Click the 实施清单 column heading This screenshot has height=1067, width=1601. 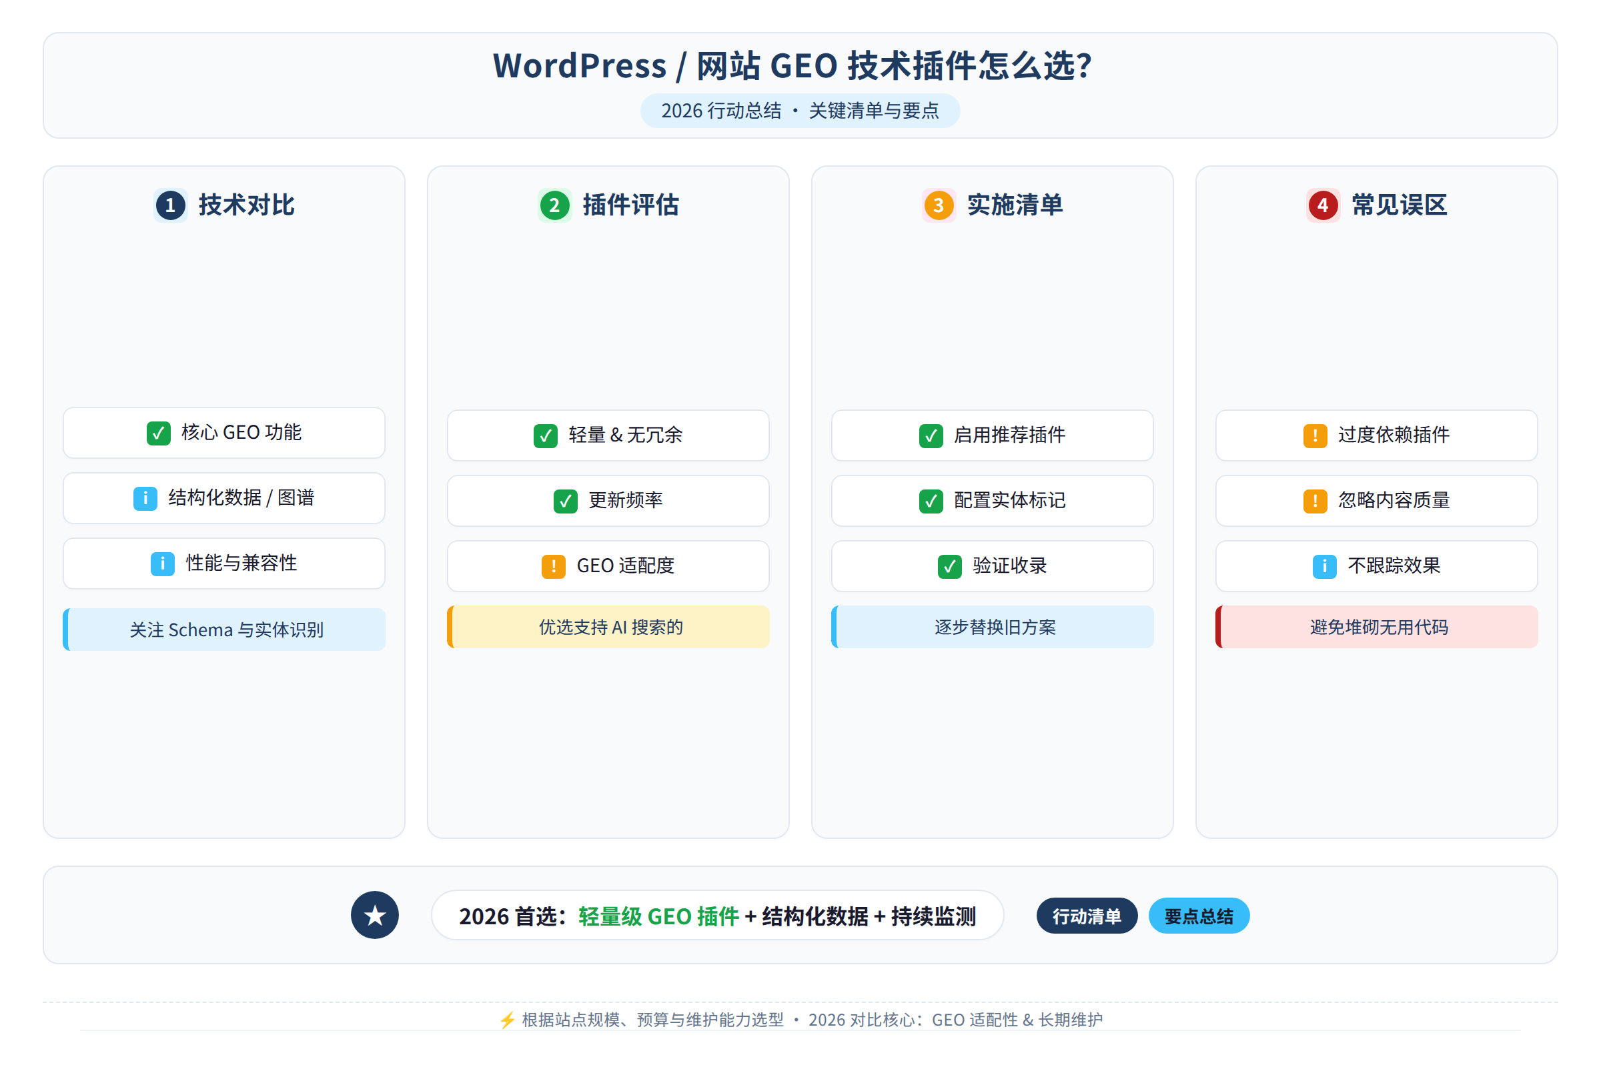1015,205
